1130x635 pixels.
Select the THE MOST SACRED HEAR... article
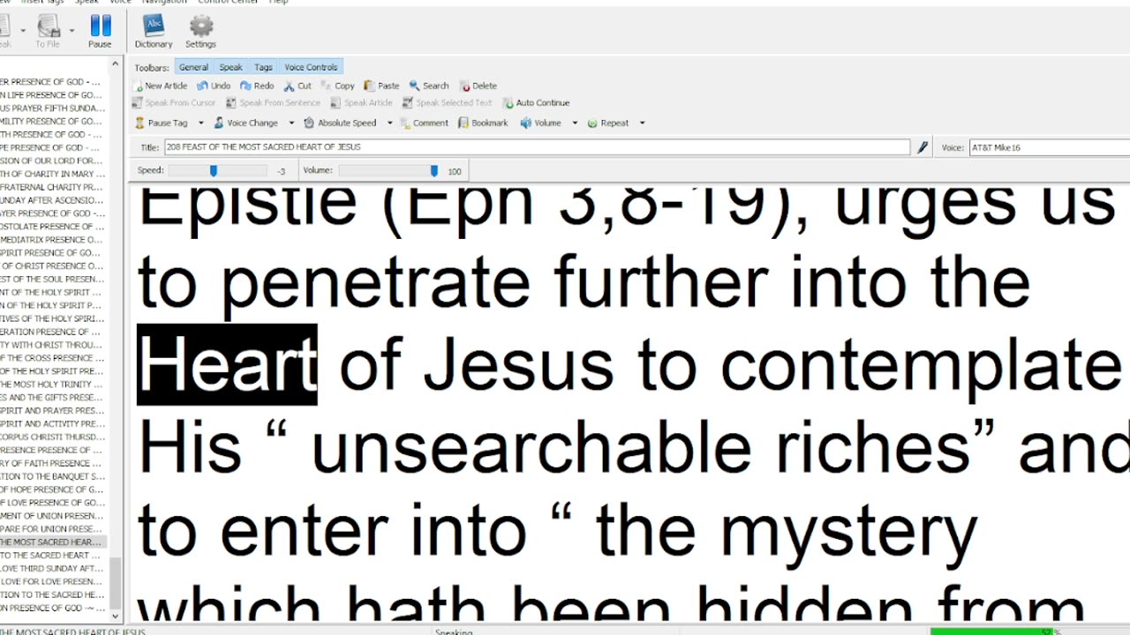tap(53, 542)
